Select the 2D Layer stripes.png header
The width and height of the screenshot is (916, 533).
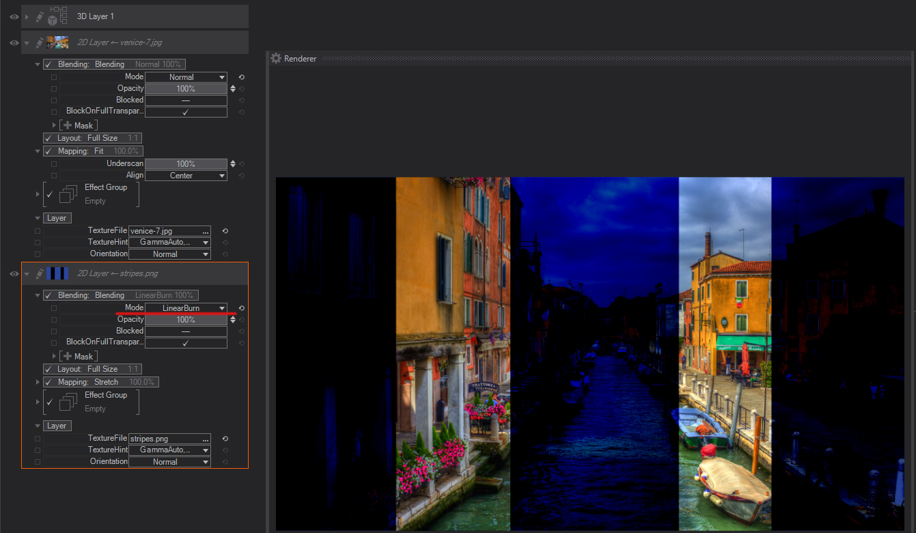[x=117, y=274]
